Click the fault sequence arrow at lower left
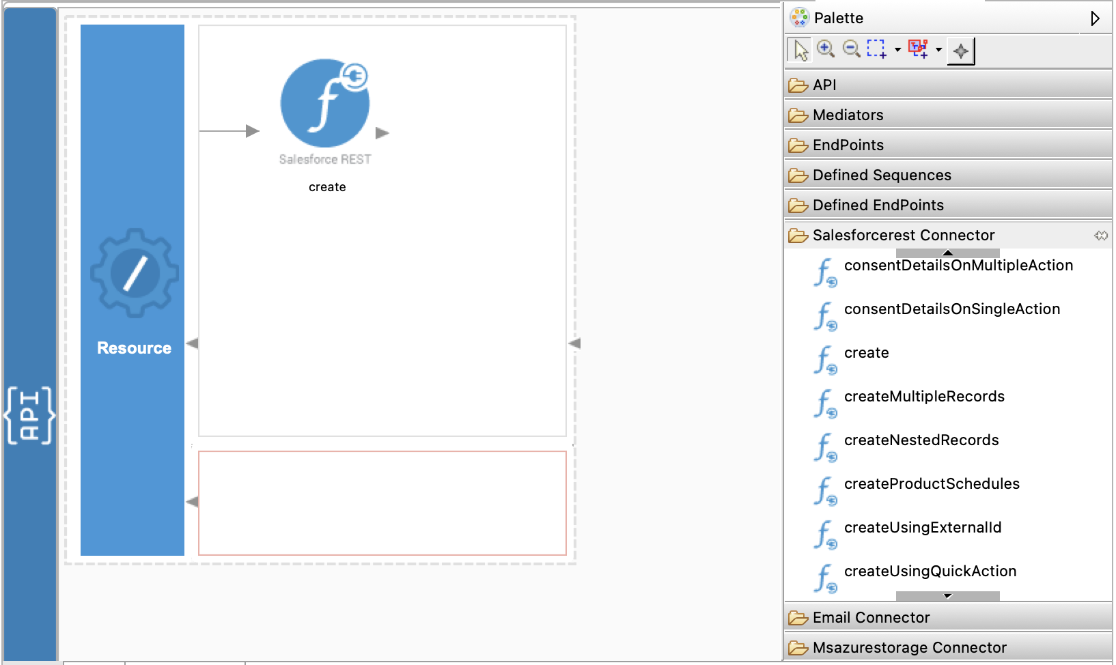This screenshot has height=665, width=1116. 192,502
